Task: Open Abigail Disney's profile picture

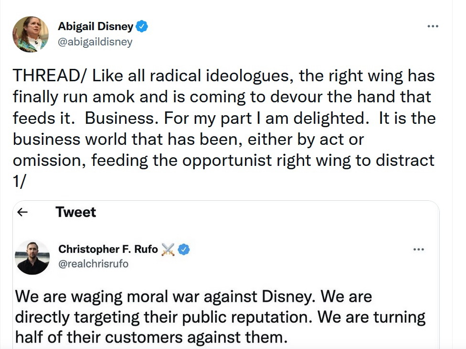Action: tap(31, 34)
